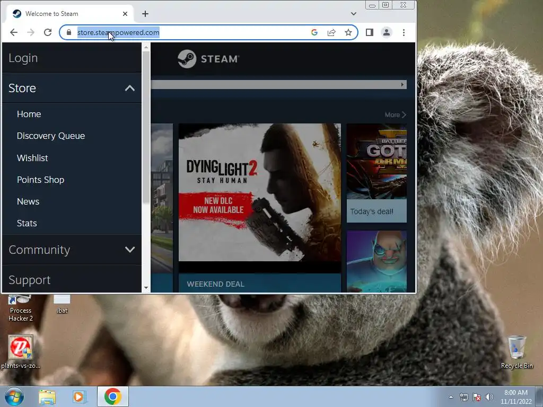543x407 pixels.
Task: Click the menu vertical scrollbar thumb
Action: point(146,127)
